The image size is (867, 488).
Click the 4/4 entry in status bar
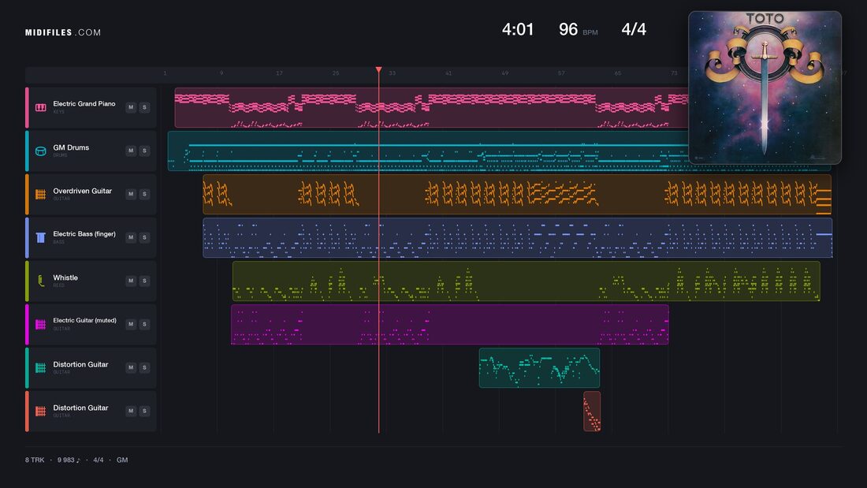tap(99, 460)
